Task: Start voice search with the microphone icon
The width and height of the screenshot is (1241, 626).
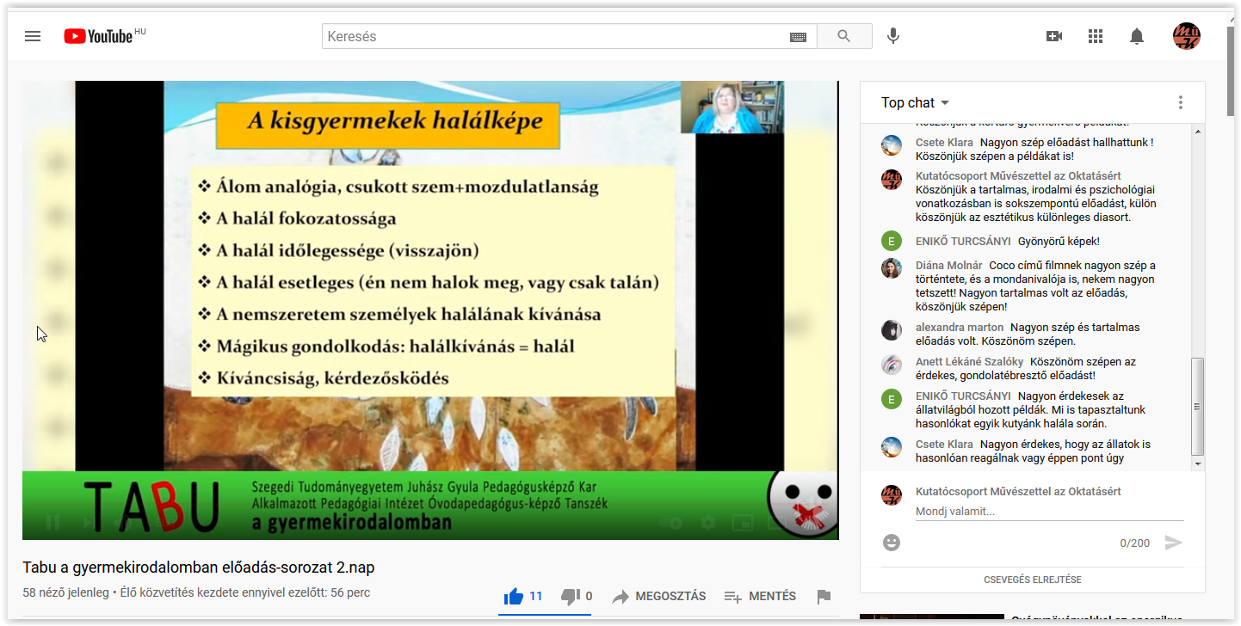Action: (893, 36)
